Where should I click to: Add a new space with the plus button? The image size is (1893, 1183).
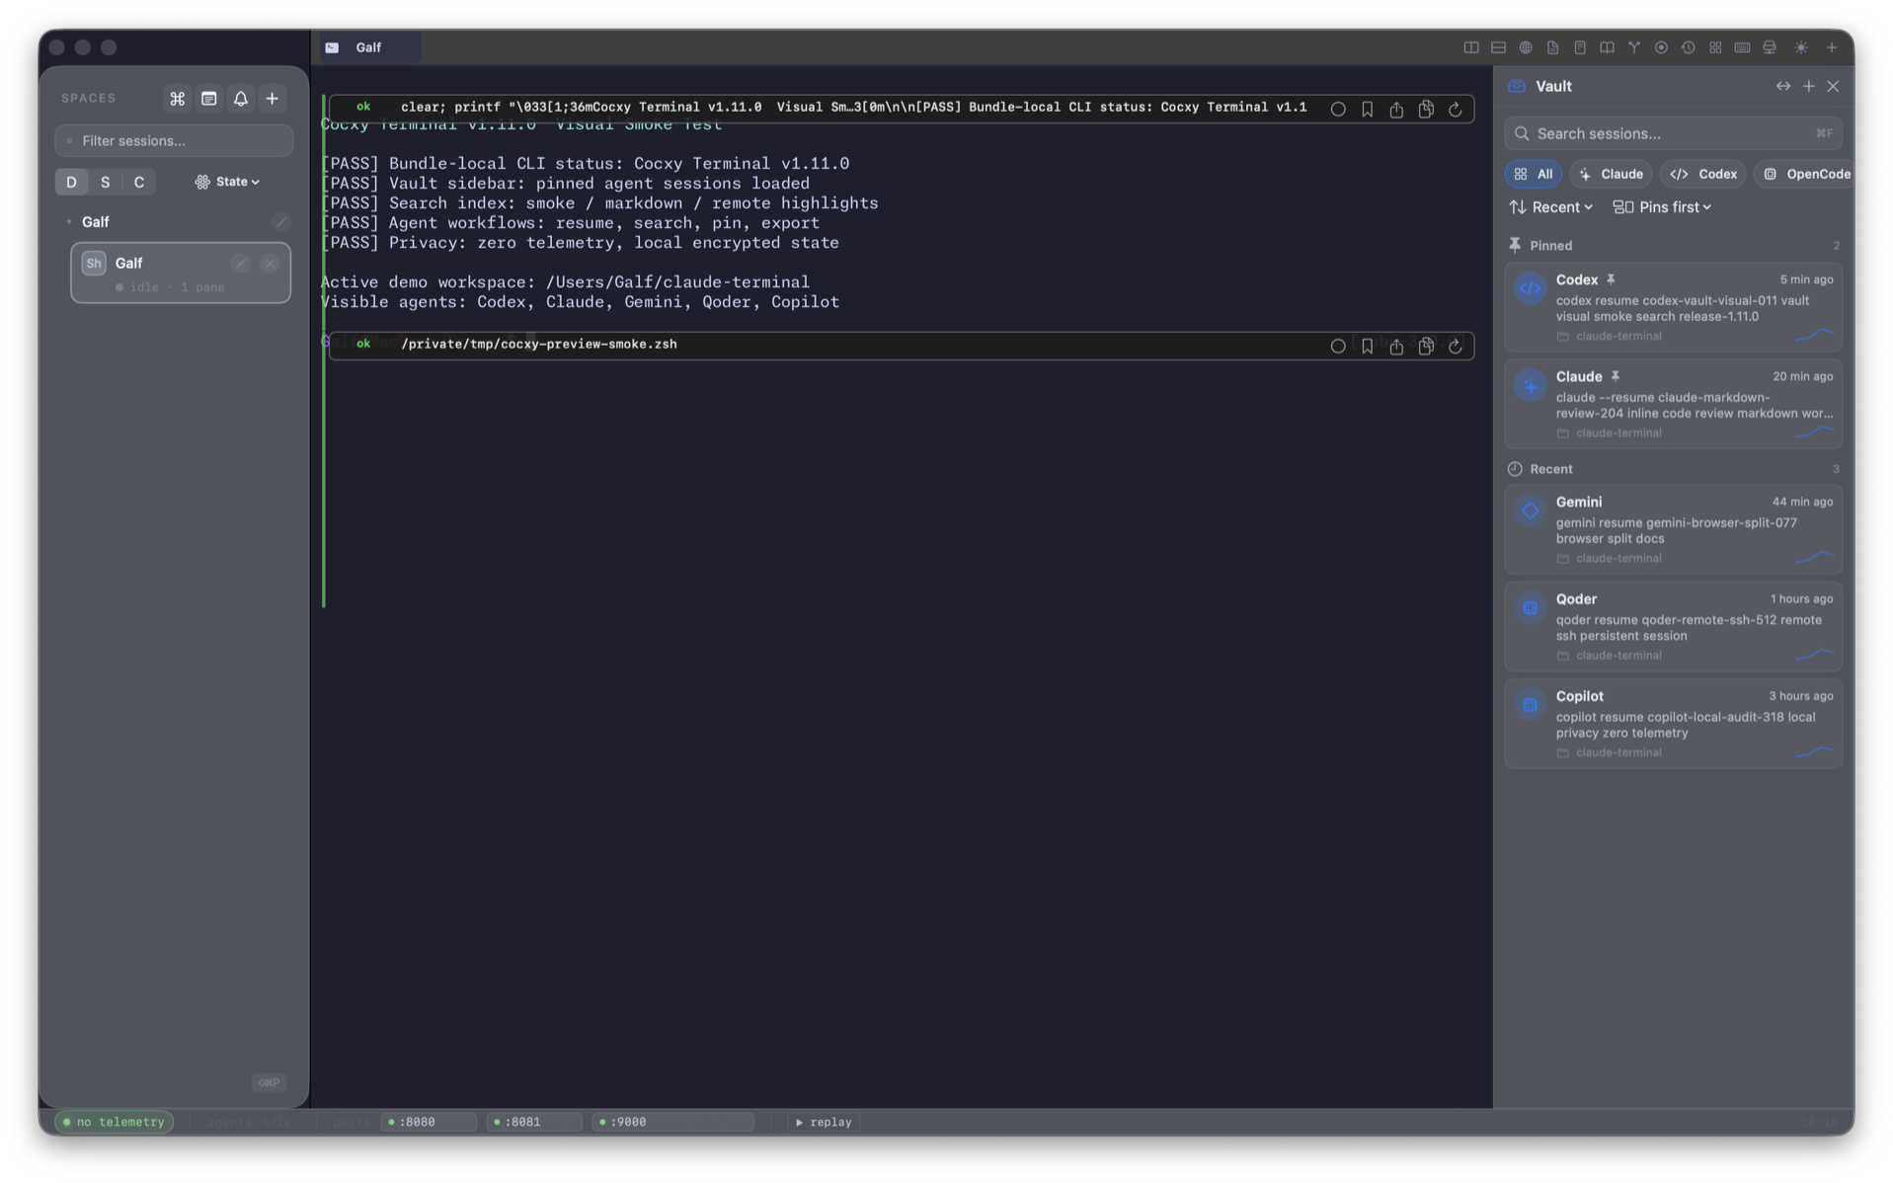coord(273,99)
